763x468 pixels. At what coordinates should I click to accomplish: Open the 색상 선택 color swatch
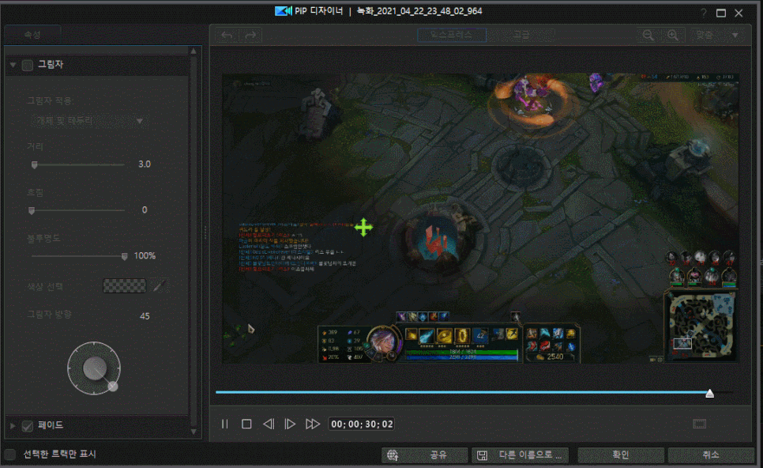(124, 286)
